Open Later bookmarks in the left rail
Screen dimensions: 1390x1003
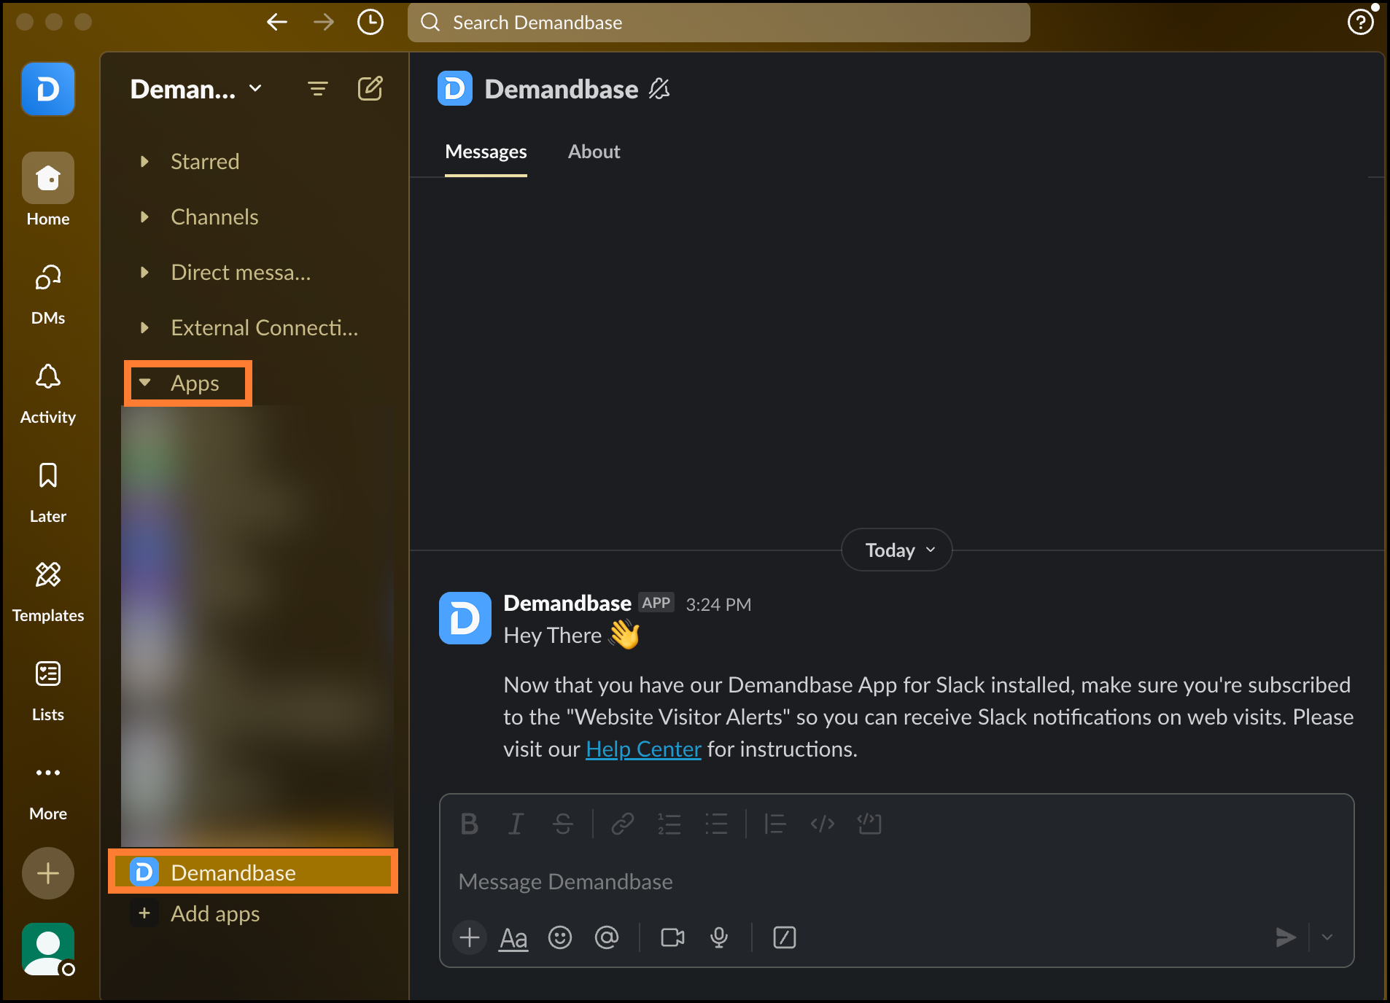(x=48, y=493)
